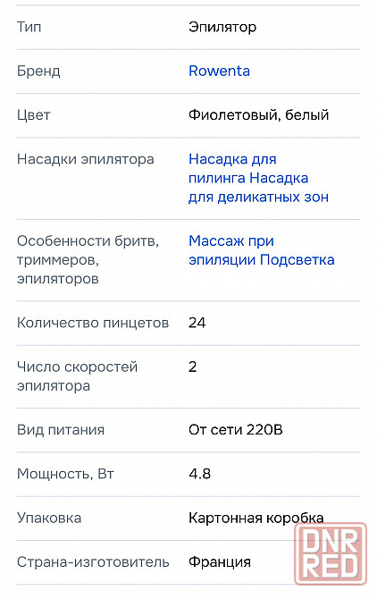Click the Франция country value
This screenshot has width=377, height=599.
(220, 562)
